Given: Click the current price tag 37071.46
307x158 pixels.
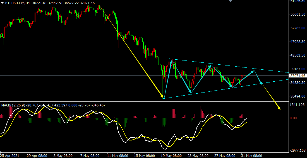Looking at the screenshot, I should [x=298, y=76].
